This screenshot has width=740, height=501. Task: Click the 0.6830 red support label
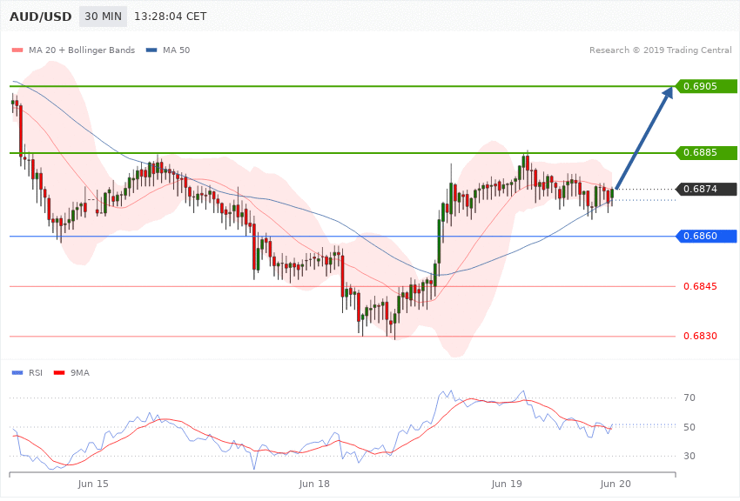tap(700, 336)
